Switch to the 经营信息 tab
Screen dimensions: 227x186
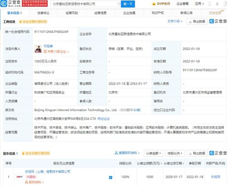[x=101, y=13]
